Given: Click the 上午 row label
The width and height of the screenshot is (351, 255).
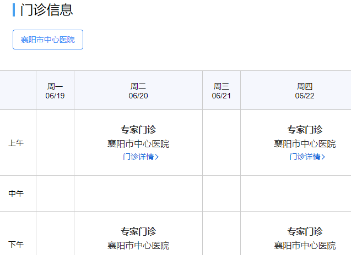Looking at the screenshot, I should pyautogui.click(x=16, y=143).
